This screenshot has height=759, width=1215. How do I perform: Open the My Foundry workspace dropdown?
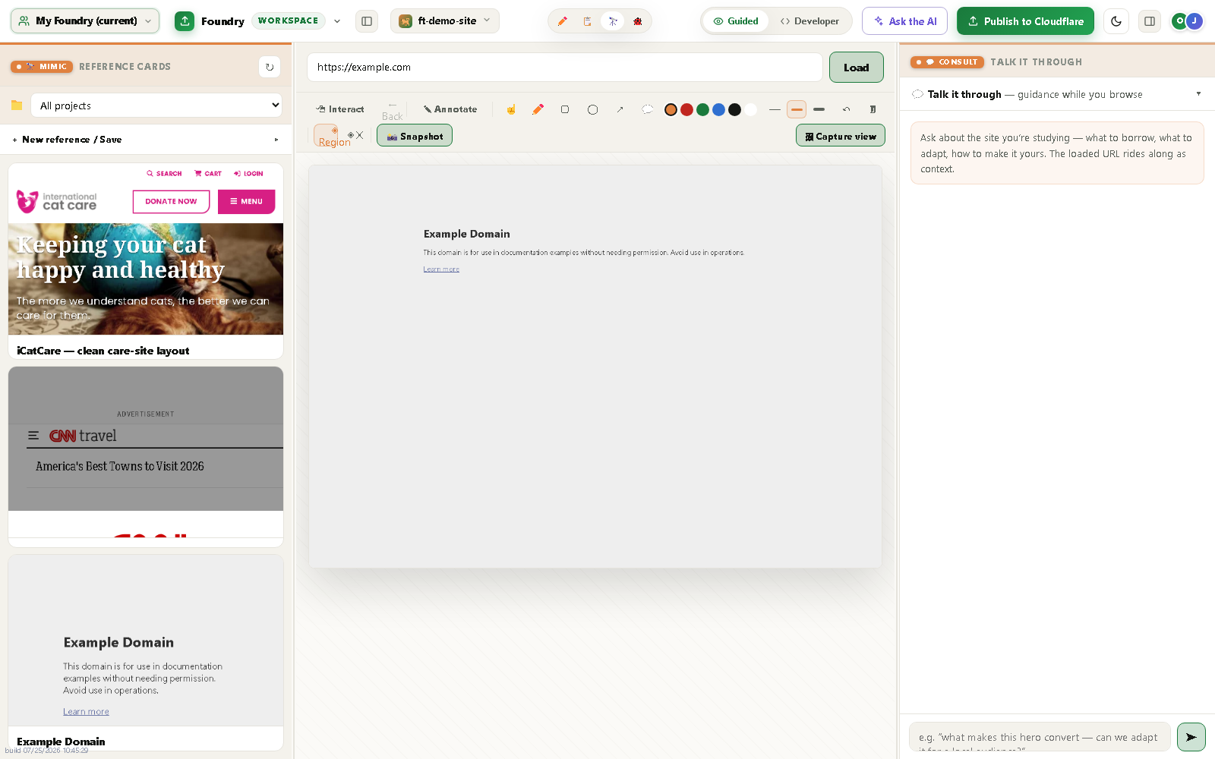[x=85, y=21]
